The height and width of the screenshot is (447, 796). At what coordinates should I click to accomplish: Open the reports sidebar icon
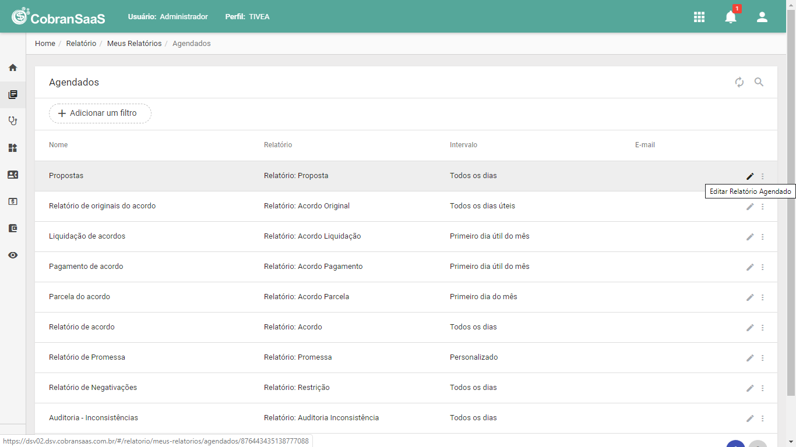13,94
